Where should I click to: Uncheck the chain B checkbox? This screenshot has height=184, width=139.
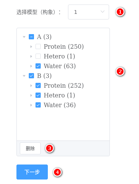point(31,76)
